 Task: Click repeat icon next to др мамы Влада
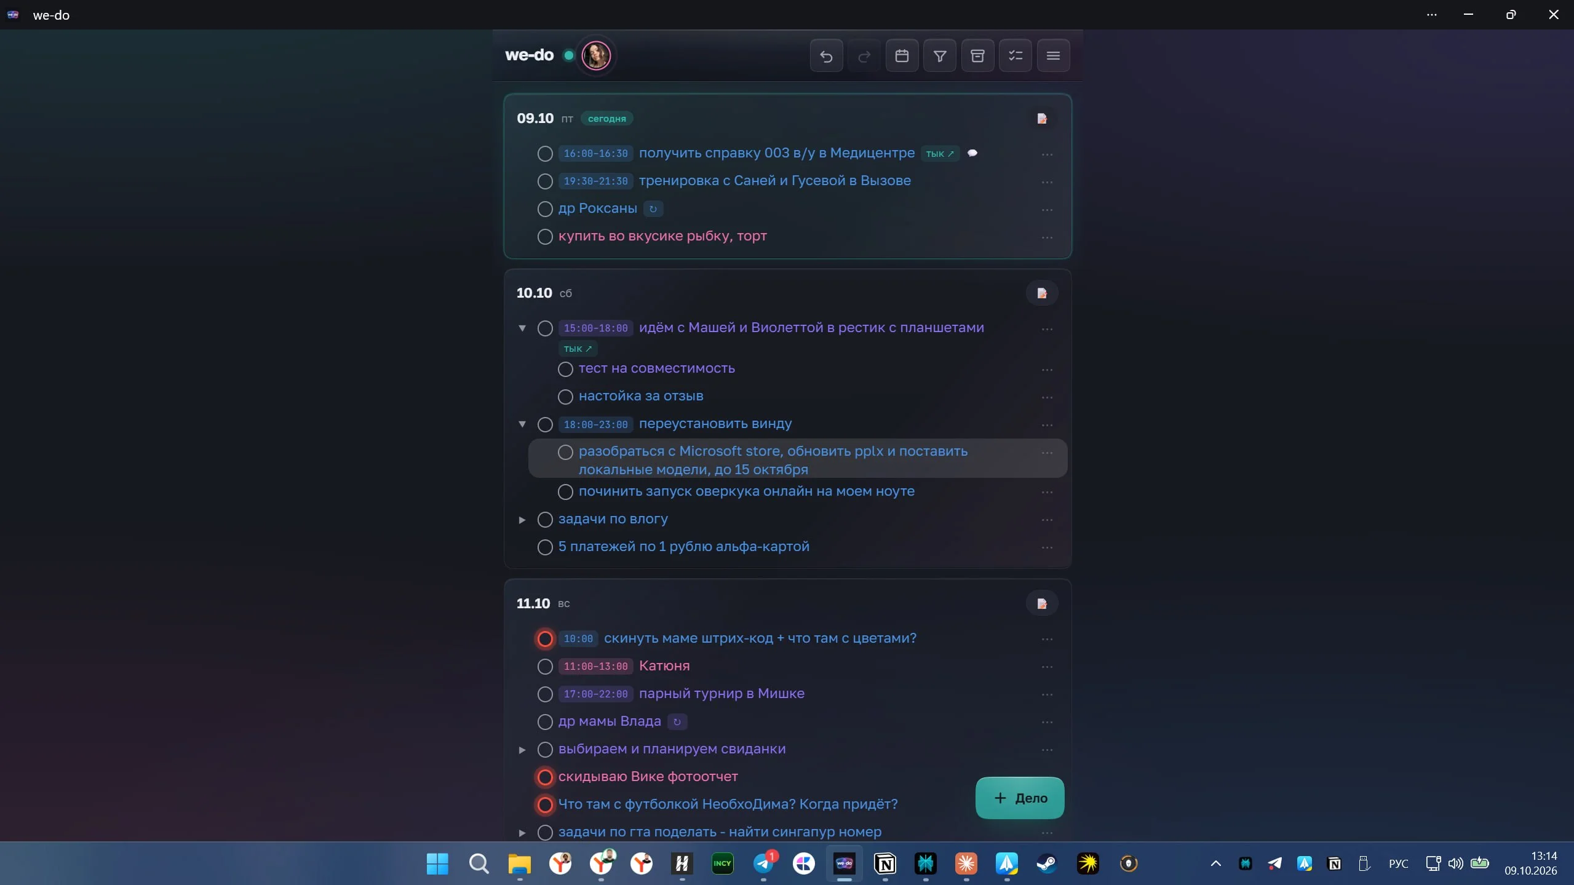pyautogui.click(x=677, y=722)
